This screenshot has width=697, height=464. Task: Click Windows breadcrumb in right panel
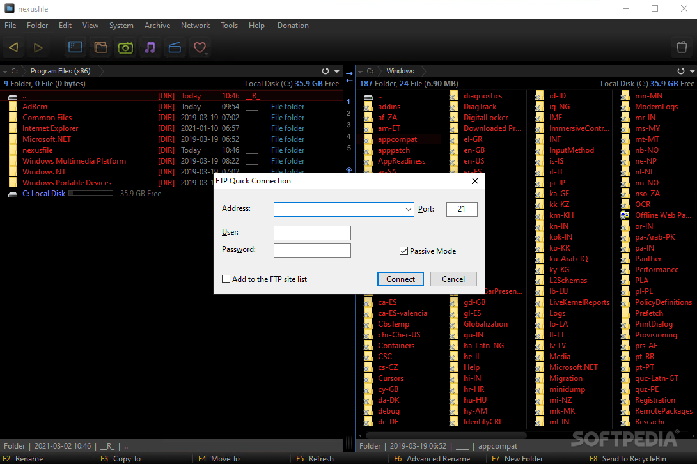click(x=400, y=71)
